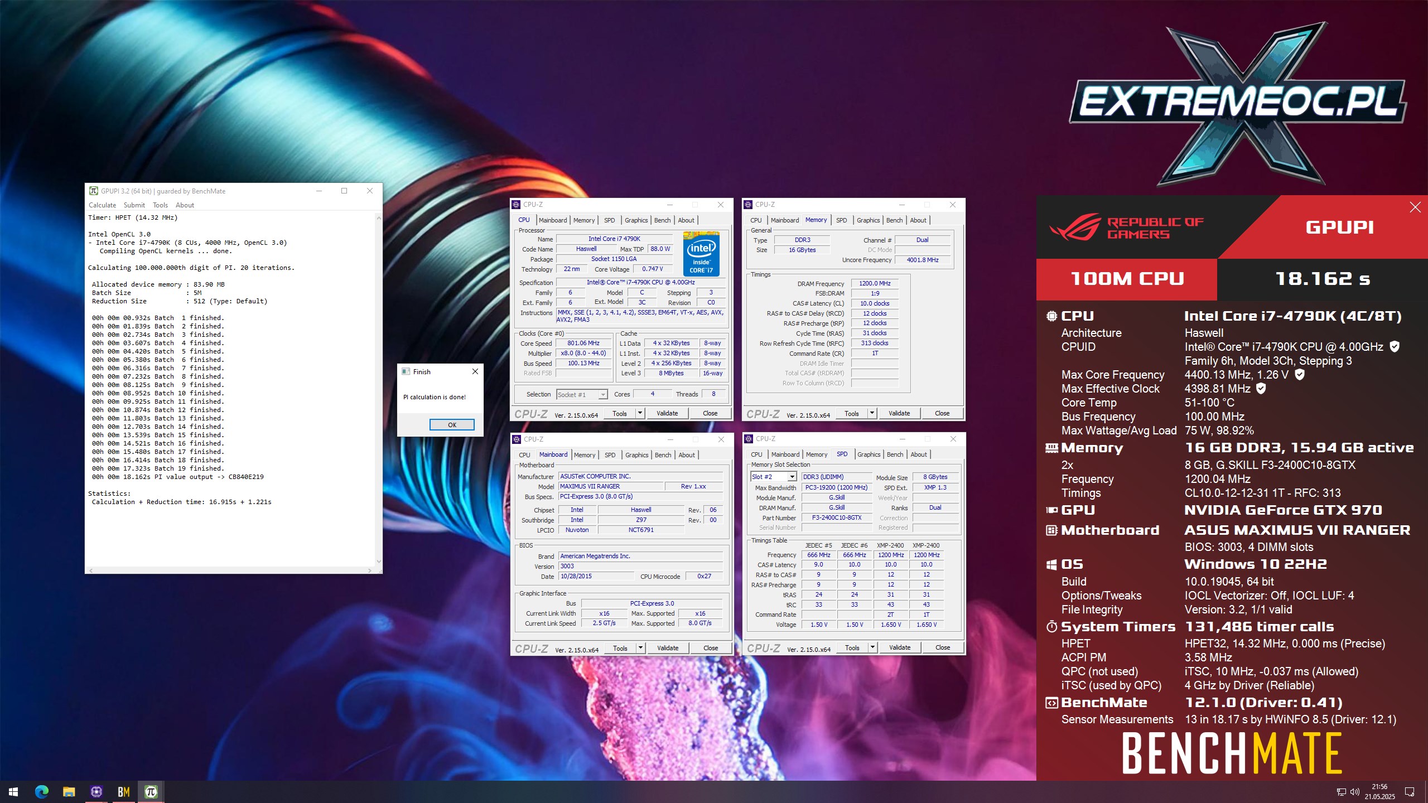
Task: Close the Finish dialog
Action: pyautogui.click(x=475, y=372)
